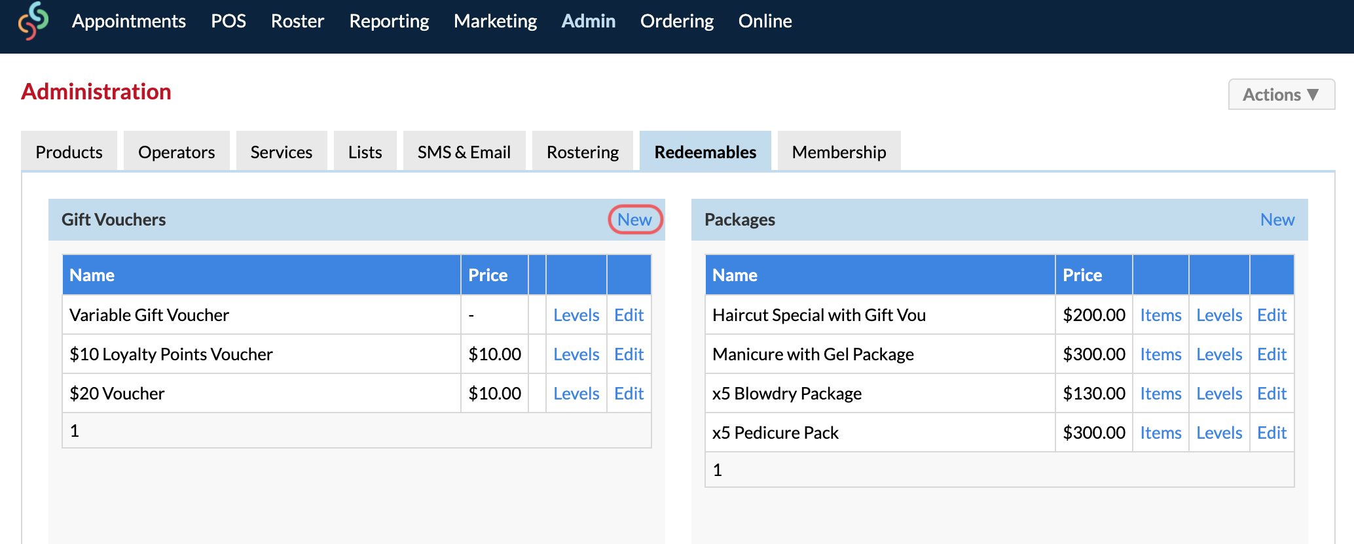Create a New package
The image size is (1354, 544).
tap(1277, 220)
